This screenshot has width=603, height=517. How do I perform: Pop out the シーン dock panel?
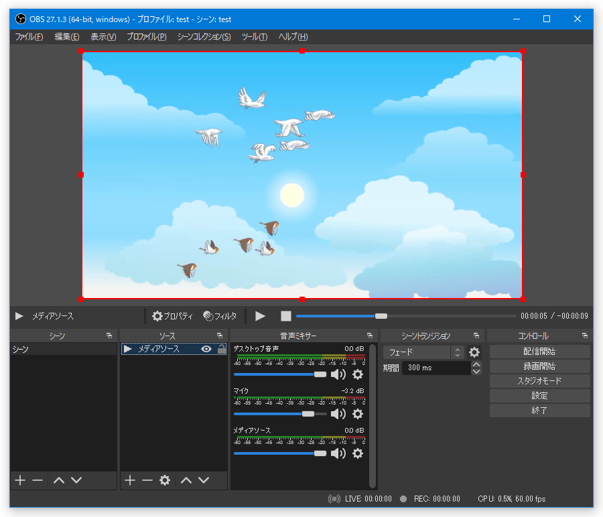pos(109,336)
